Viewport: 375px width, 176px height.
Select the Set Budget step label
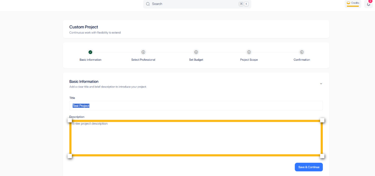click(196, 60)
